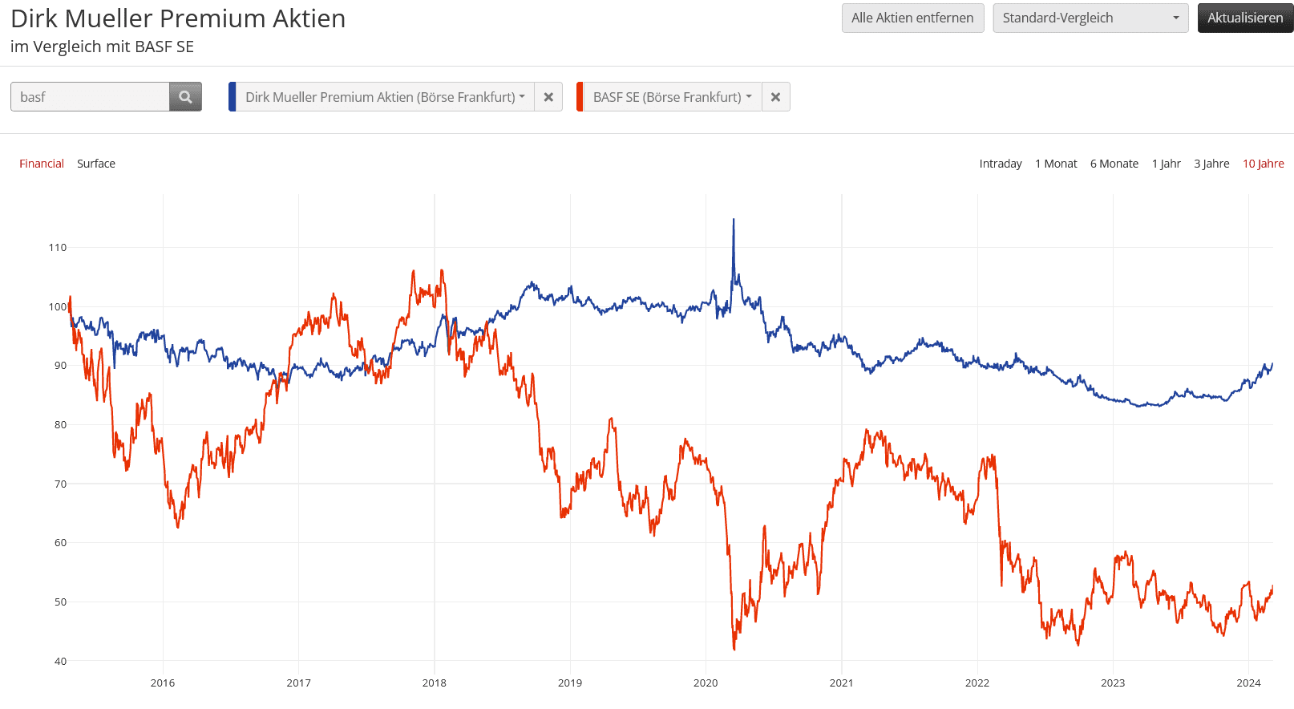Expand the Standard-Vergleich combo box
Viewport: 1294px width, 709px height.
[x=1090, y=18]
